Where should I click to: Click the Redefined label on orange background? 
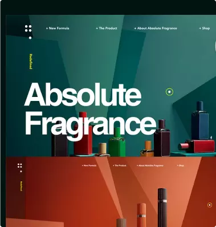21,186
